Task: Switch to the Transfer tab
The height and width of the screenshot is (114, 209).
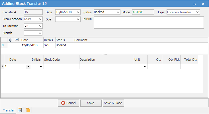Action: click(9, 110)
